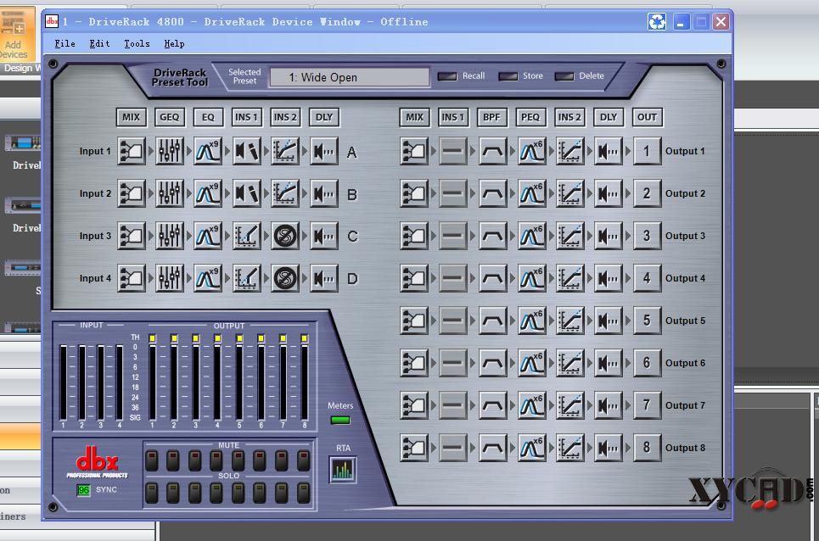
Task: Toggle the second SOLO switch for output 2
Action: pos(173,493)
